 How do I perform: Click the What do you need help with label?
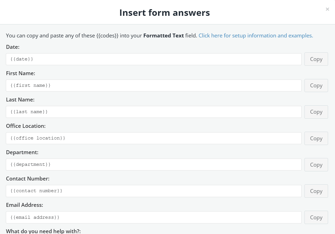pos(44,231)
